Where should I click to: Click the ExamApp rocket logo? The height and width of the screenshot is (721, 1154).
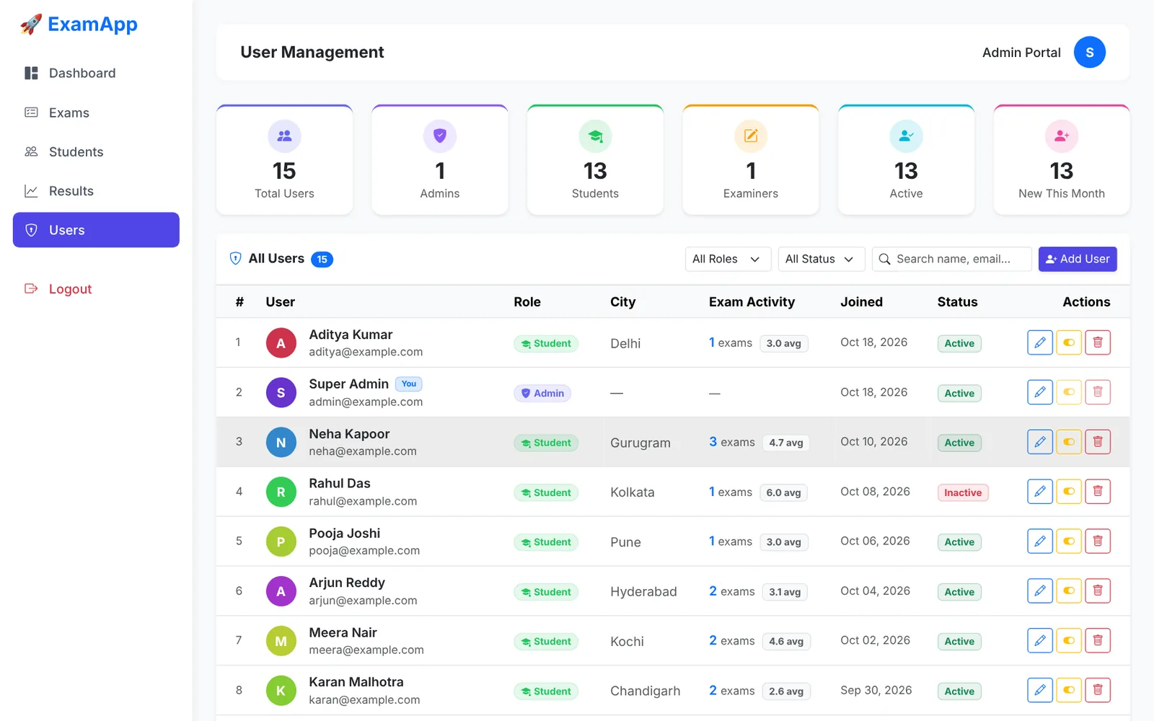point(78,24)
